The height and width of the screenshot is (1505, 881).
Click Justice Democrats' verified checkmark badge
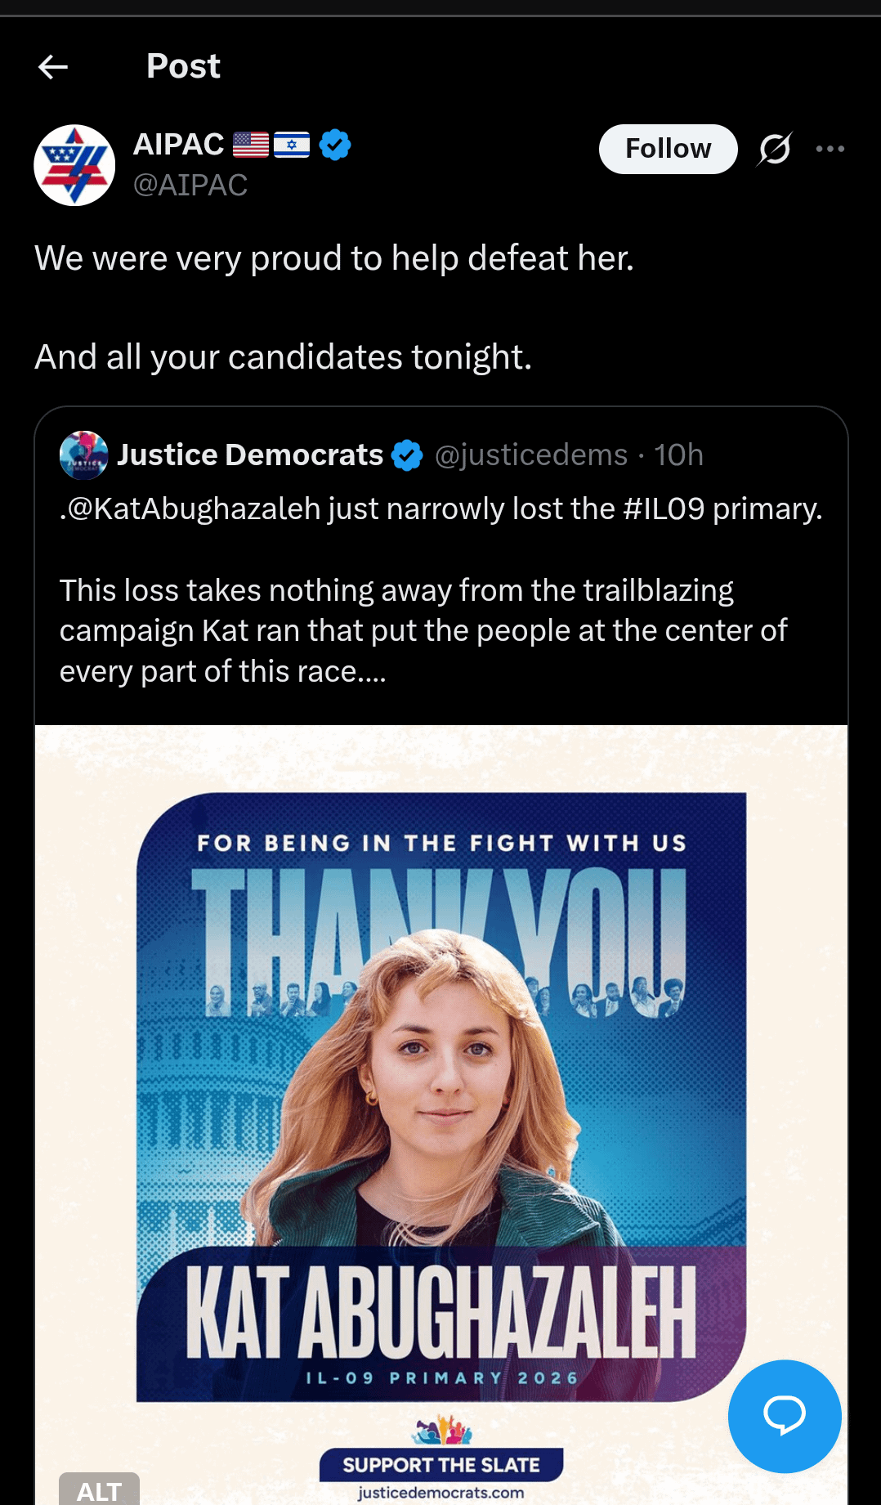407,455
